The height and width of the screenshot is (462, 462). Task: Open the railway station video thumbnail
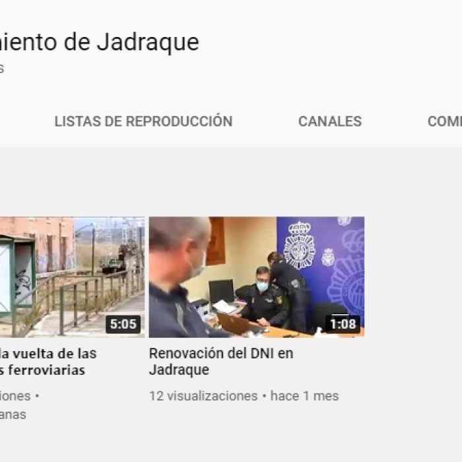[72, 277]
